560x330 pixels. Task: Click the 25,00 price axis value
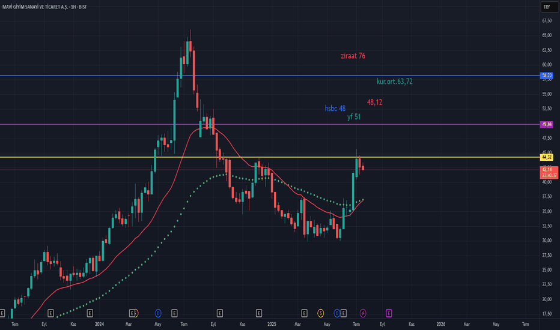547,270
